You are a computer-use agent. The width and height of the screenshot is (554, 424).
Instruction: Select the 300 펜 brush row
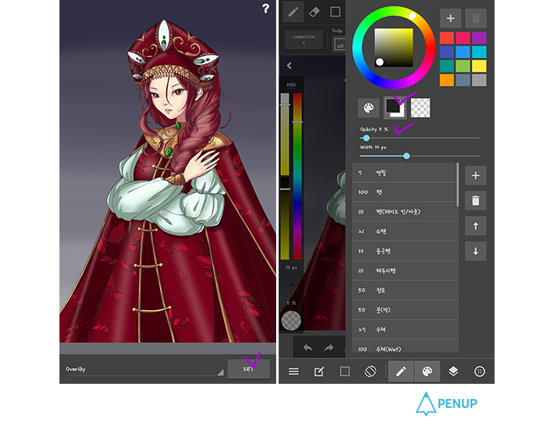(404, 192)
